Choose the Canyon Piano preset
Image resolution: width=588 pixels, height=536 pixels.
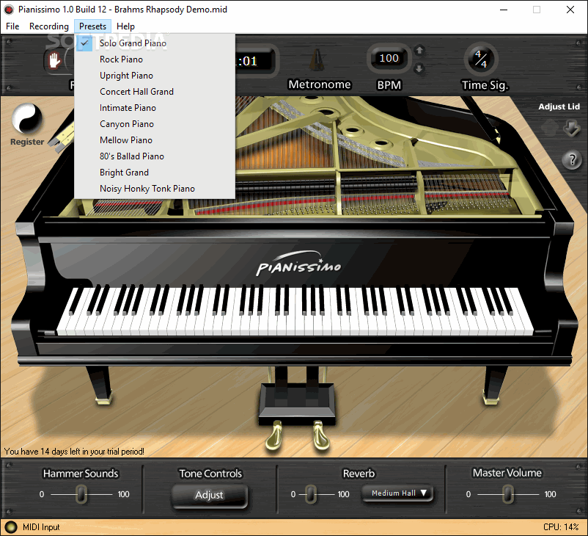click(x=155, y=124)
